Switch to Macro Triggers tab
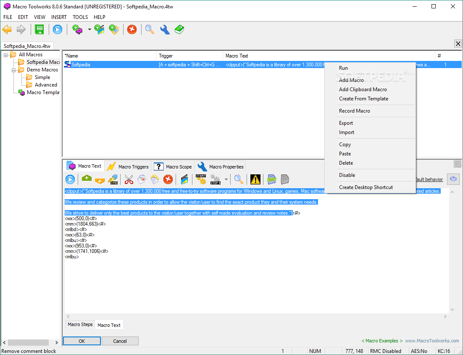 pyautogui.click(x=128, y=166)
